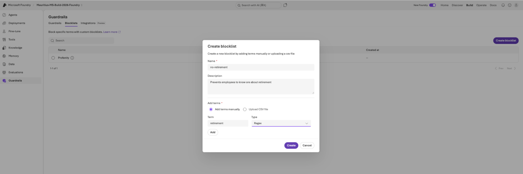Open the user account avatar icon

click(516, 5)
